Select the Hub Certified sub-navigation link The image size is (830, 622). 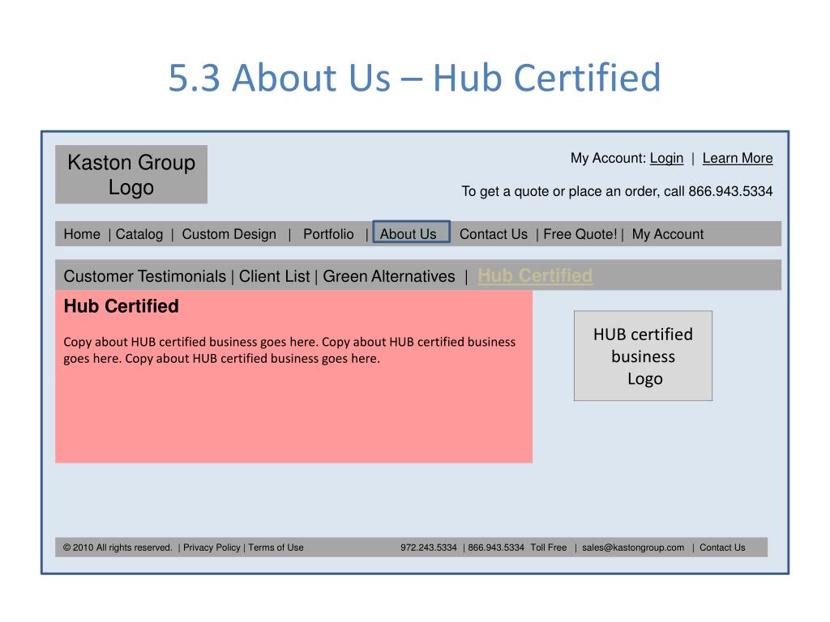click(535, 275)
